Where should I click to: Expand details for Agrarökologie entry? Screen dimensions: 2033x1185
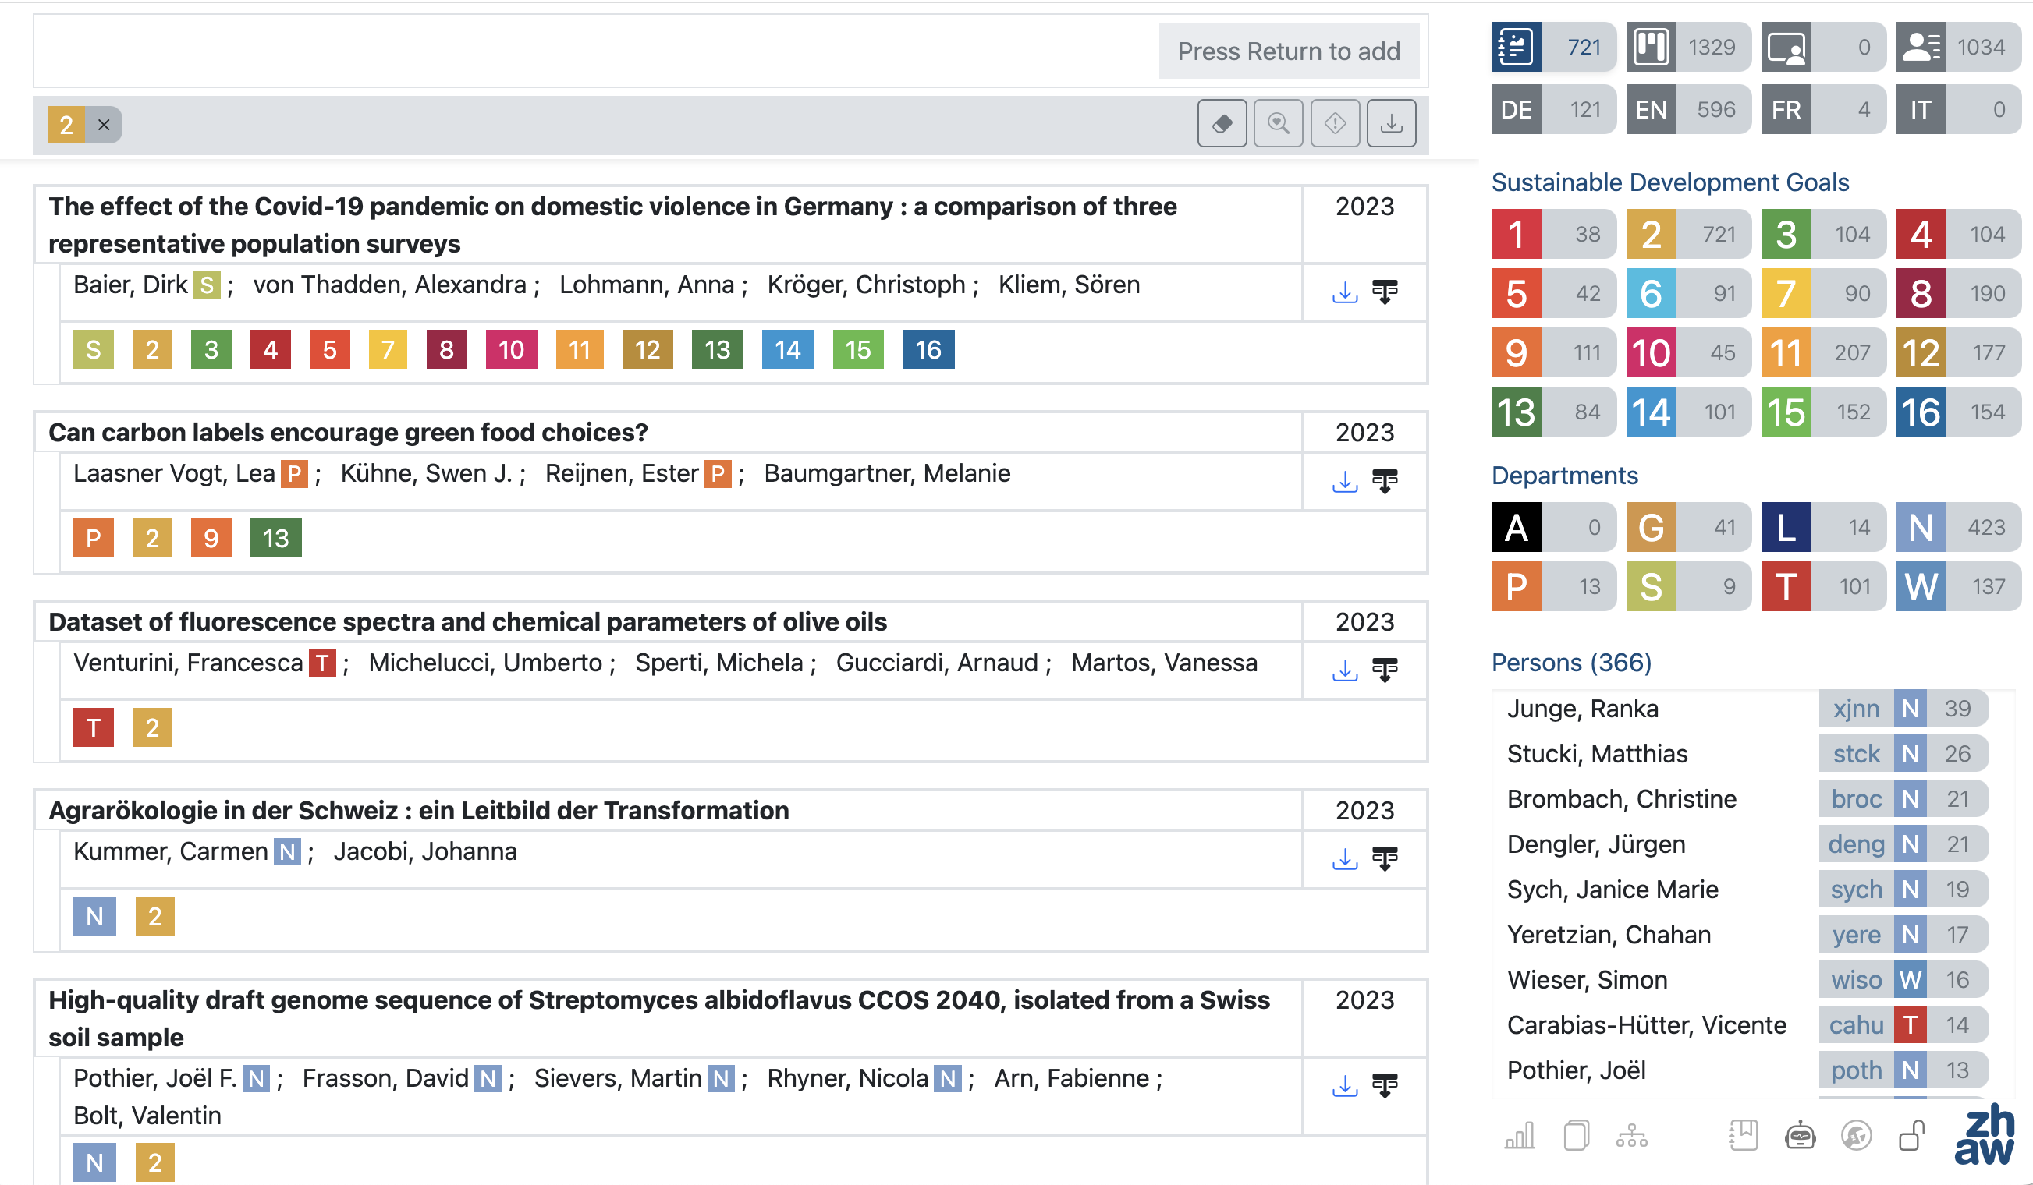1385,858
